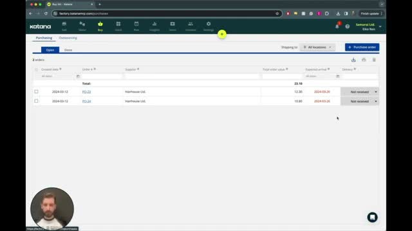Open the Chrome menu beside Finish update
This screenshot has height=231, width=412.
[x=382, y=13]
